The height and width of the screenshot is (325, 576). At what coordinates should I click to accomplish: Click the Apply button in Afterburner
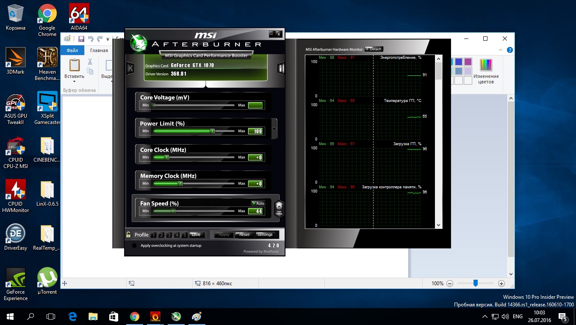pos(224,235)
